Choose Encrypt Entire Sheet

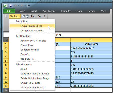pos(32,26)
